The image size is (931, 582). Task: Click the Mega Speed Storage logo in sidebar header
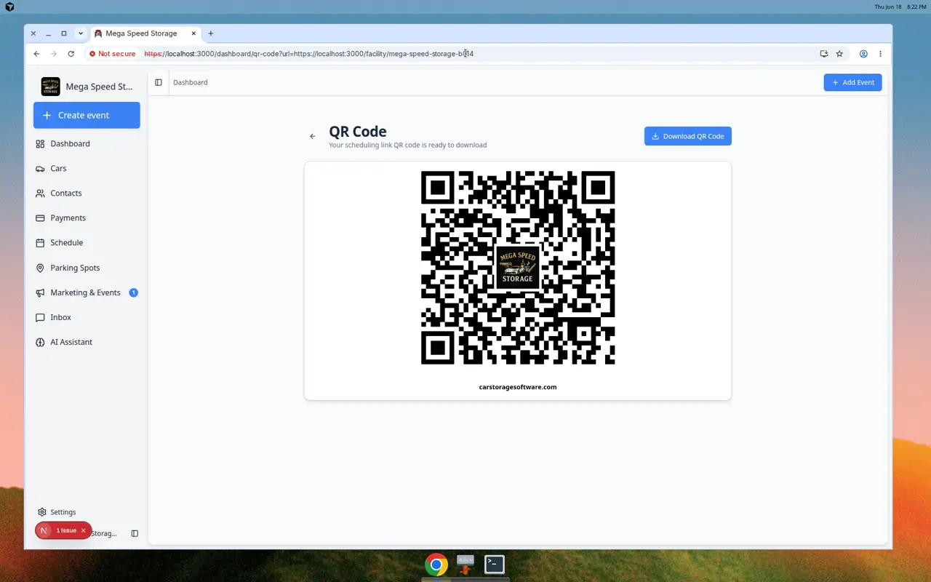click(51, 87)
